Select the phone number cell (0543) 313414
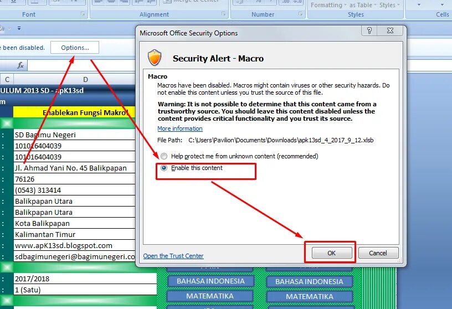 tap(74, 190)
